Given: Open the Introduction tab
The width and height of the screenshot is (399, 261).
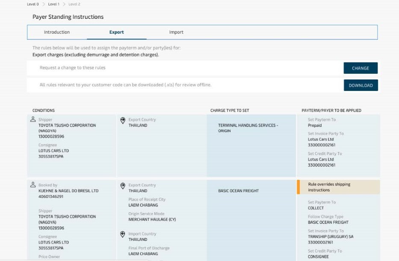Looking at the screenshot, I should coord(57,32).
